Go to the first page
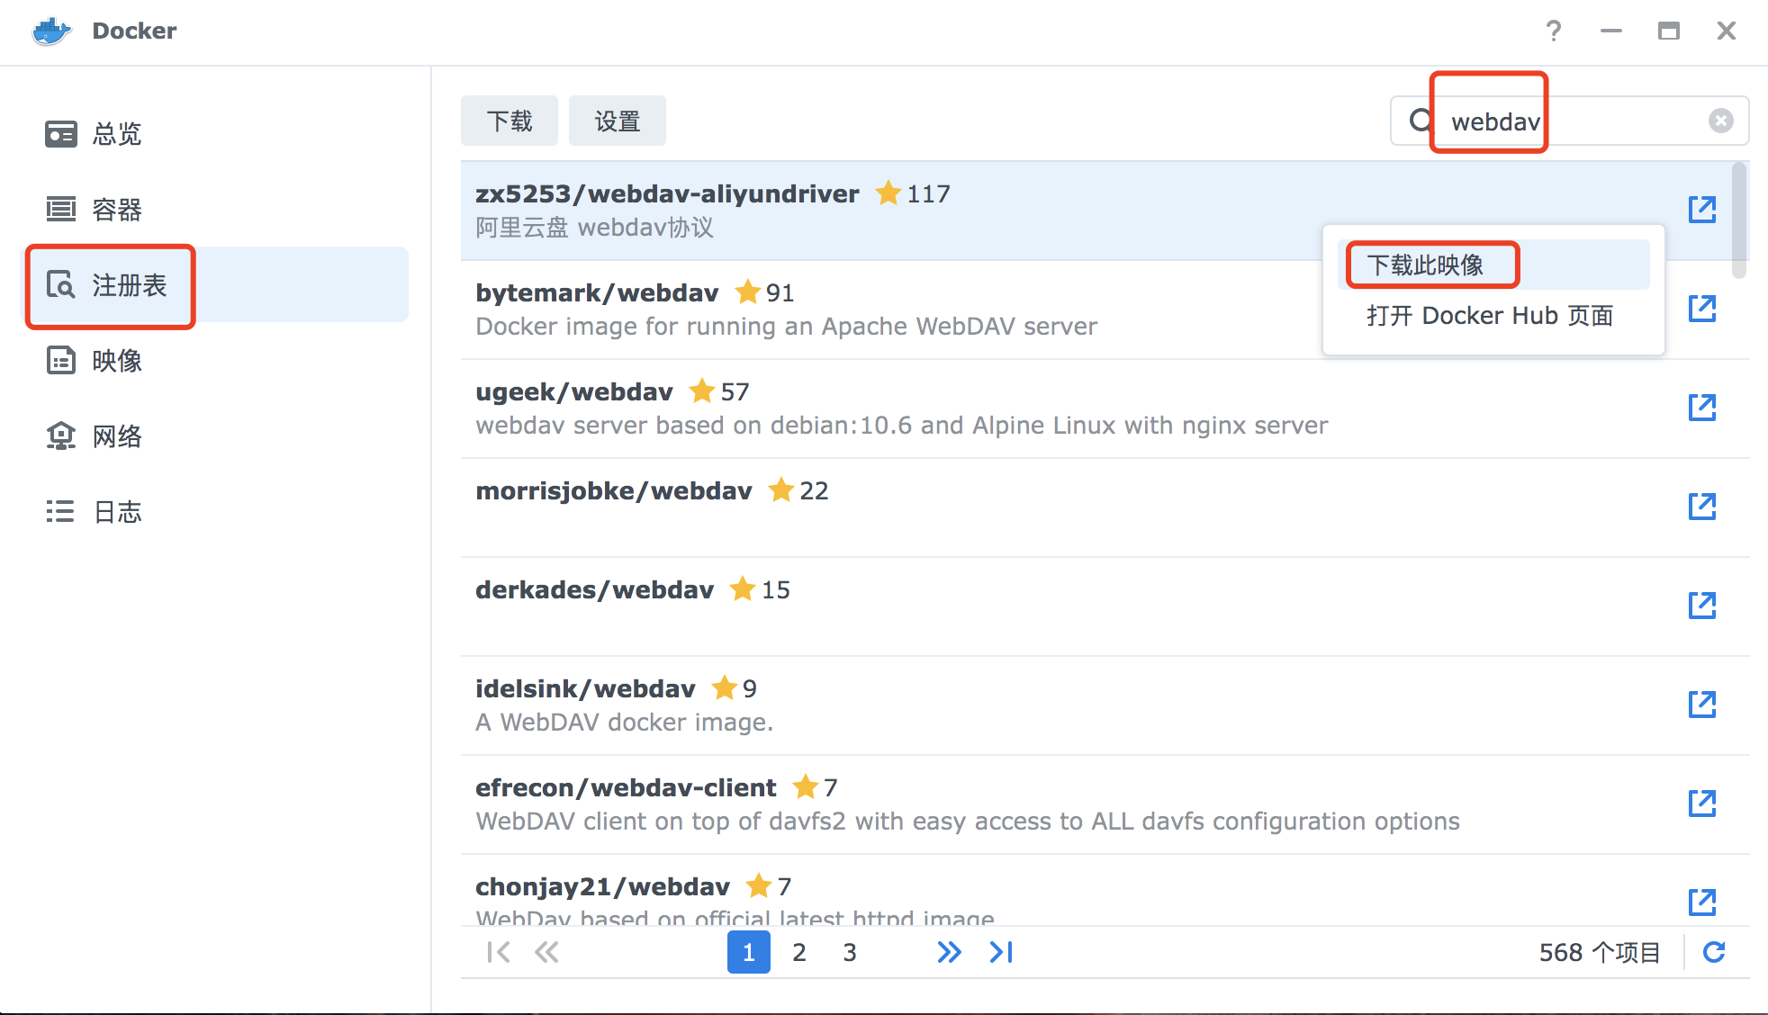The width and height of the screenshot is (1768, 1015). point(498,952)
